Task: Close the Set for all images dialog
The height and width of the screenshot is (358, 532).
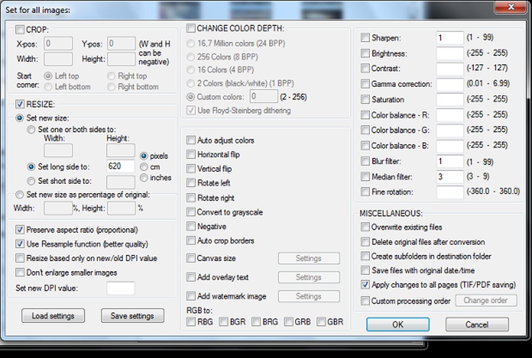Action: point(510,7)
